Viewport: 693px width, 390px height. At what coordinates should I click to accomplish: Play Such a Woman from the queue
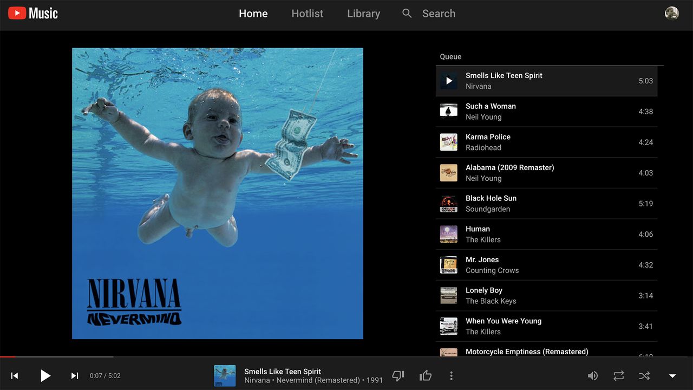(x=547, y=112)
